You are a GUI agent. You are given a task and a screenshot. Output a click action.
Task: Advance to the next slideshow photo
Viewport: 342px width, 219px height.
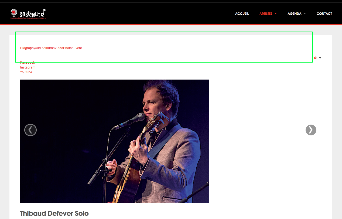(x=311, y=130)
